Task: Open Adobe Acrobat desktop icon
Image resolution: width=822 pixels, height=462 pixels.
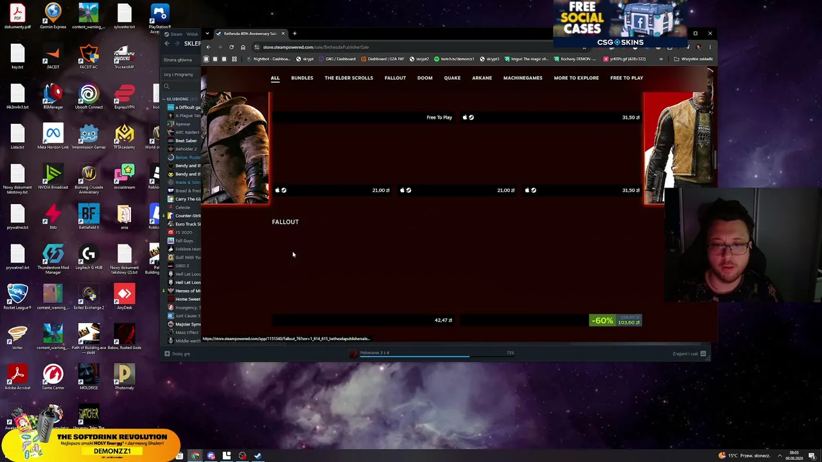Action: pyautogui.click(x=17, y=377)
